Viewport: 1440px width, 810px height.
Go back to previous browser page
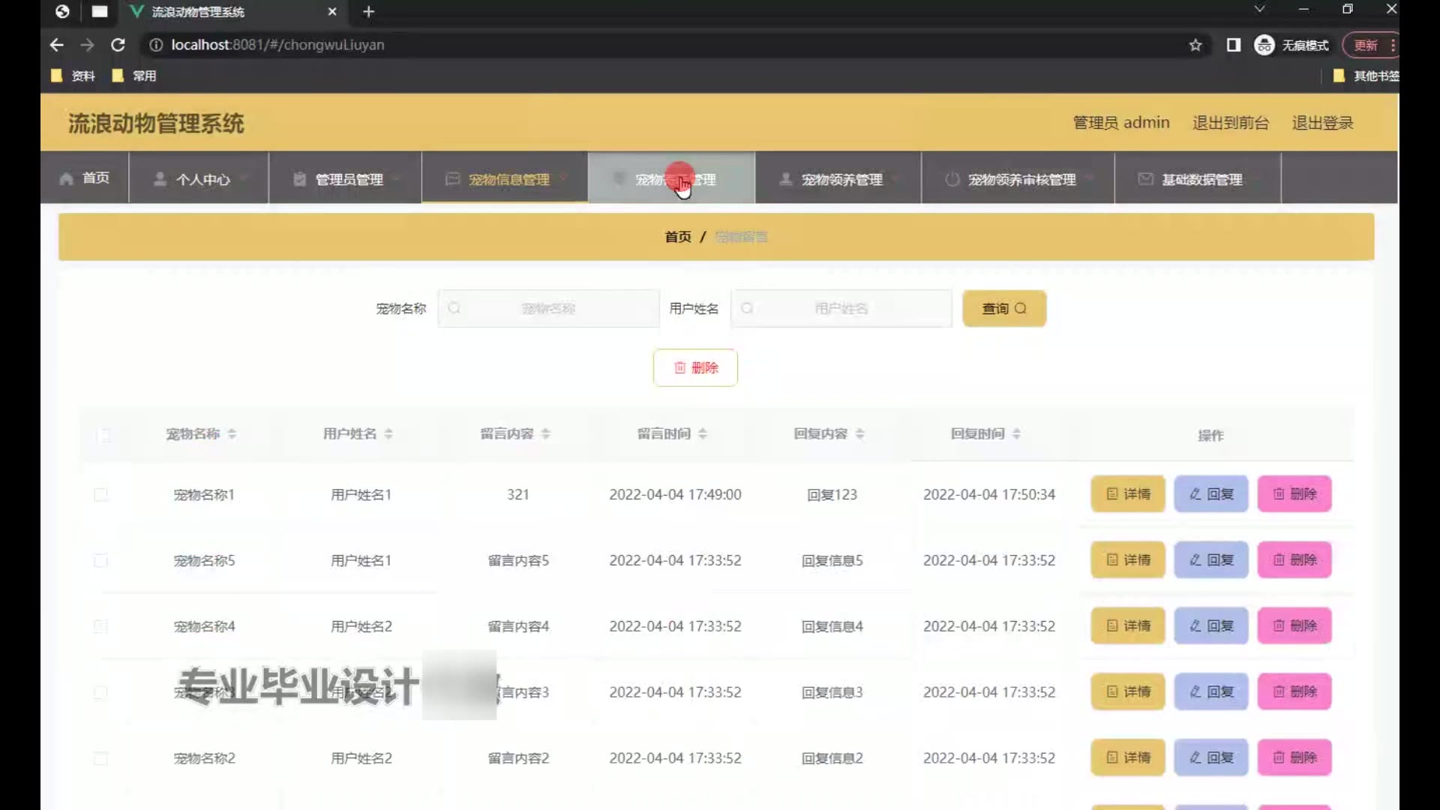point(56,45)
